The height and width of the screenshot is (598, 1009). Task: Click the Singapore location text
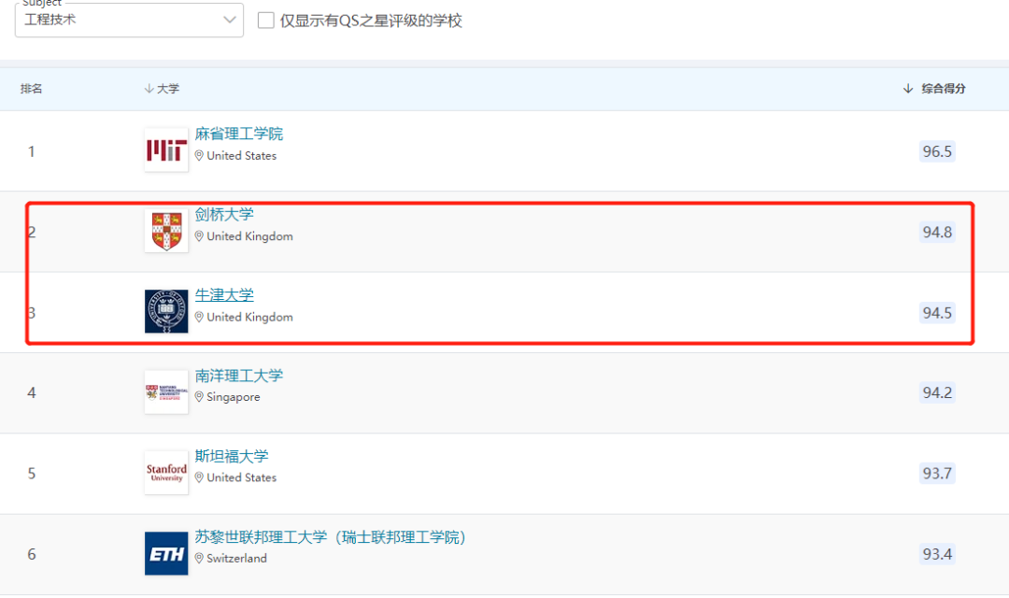tap(233, 397)
